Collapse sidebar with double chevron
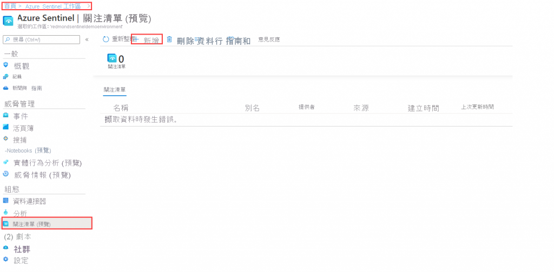 click(x=87, y=39)
